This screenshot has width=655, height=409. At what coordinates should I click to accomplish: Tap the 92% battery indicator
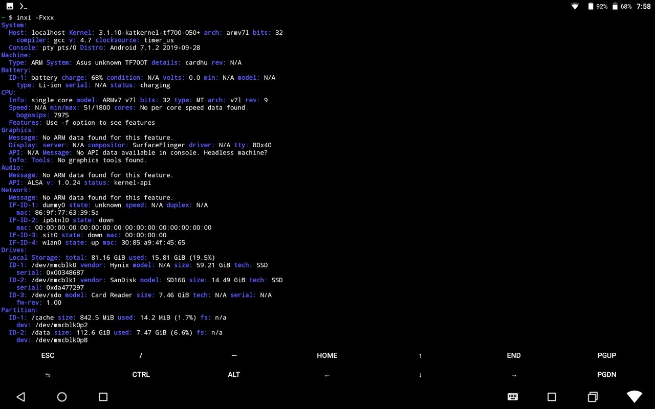pos(598,7)
